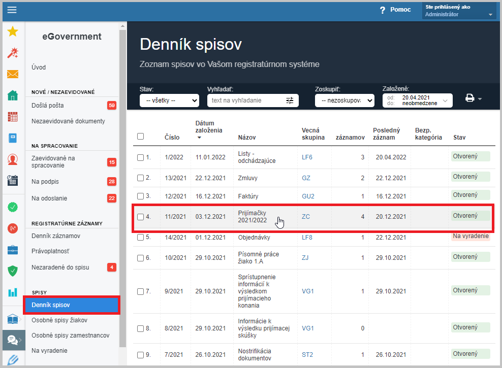The image size is (502, 368).
Task: Click the green checkmark circle icon
Action: pos(13,207)
